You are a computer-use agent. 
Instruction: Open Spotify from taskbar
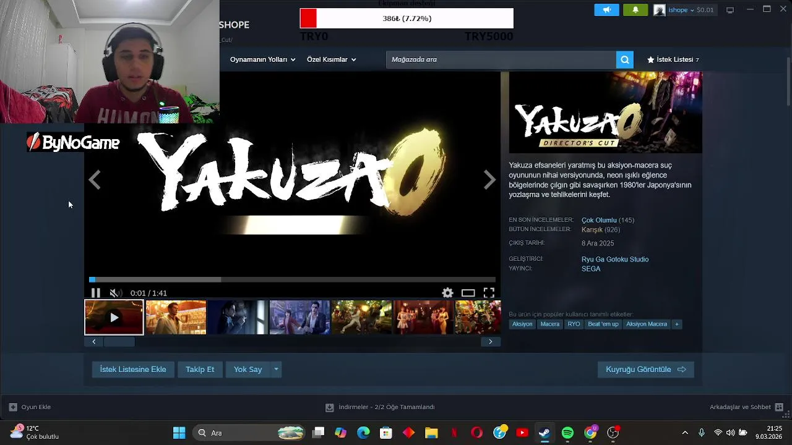point(567,433)
